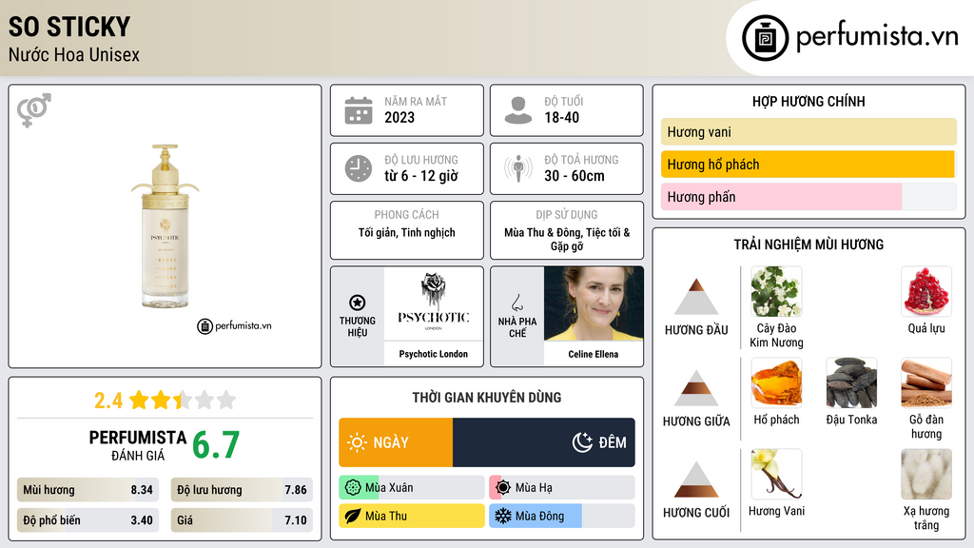Click the Trải nghiệm mùi hương heading
This screenshot has width=974, height=548.
click(808, 245)
